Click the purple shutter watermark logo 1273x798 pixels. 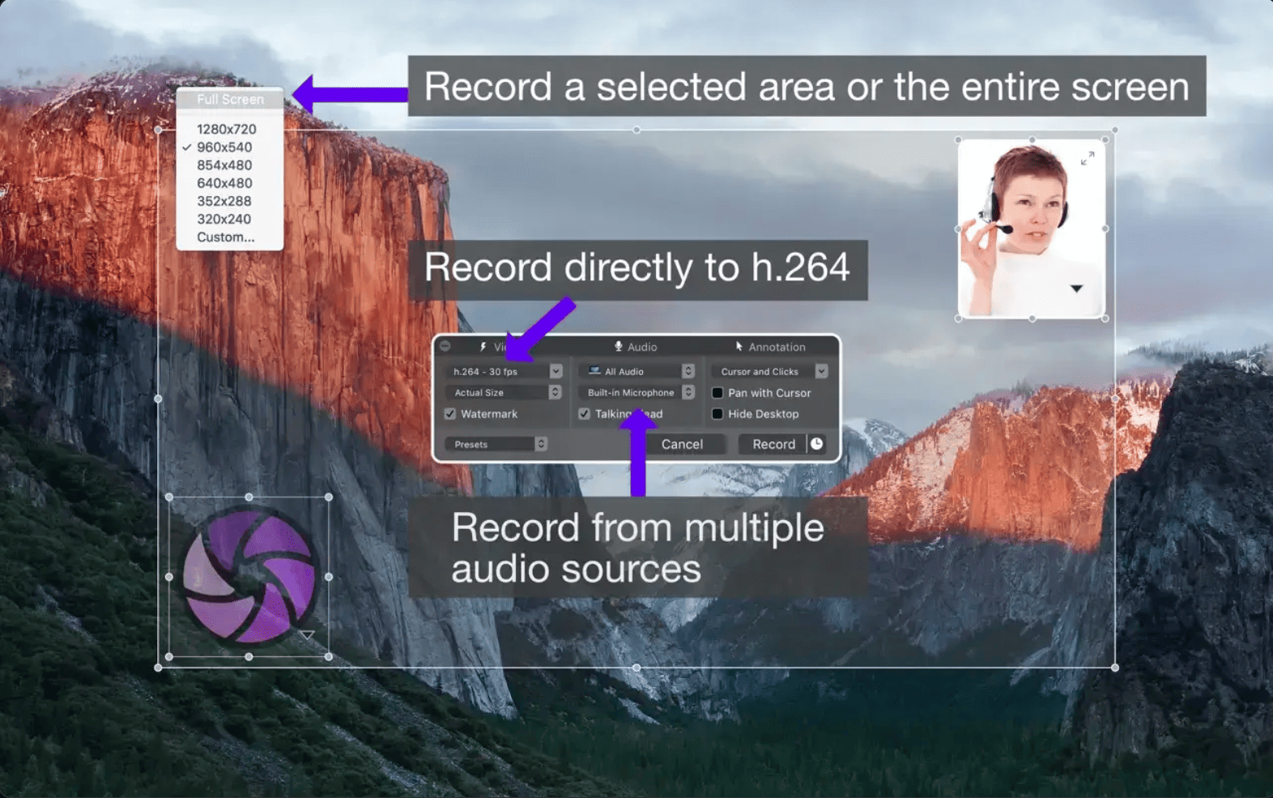coord(249,575)
